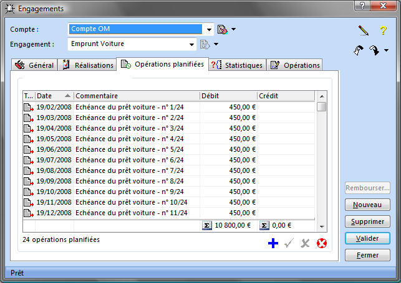Click the blue plus add operation icon

pyautogui.click(x=273, y=243)
